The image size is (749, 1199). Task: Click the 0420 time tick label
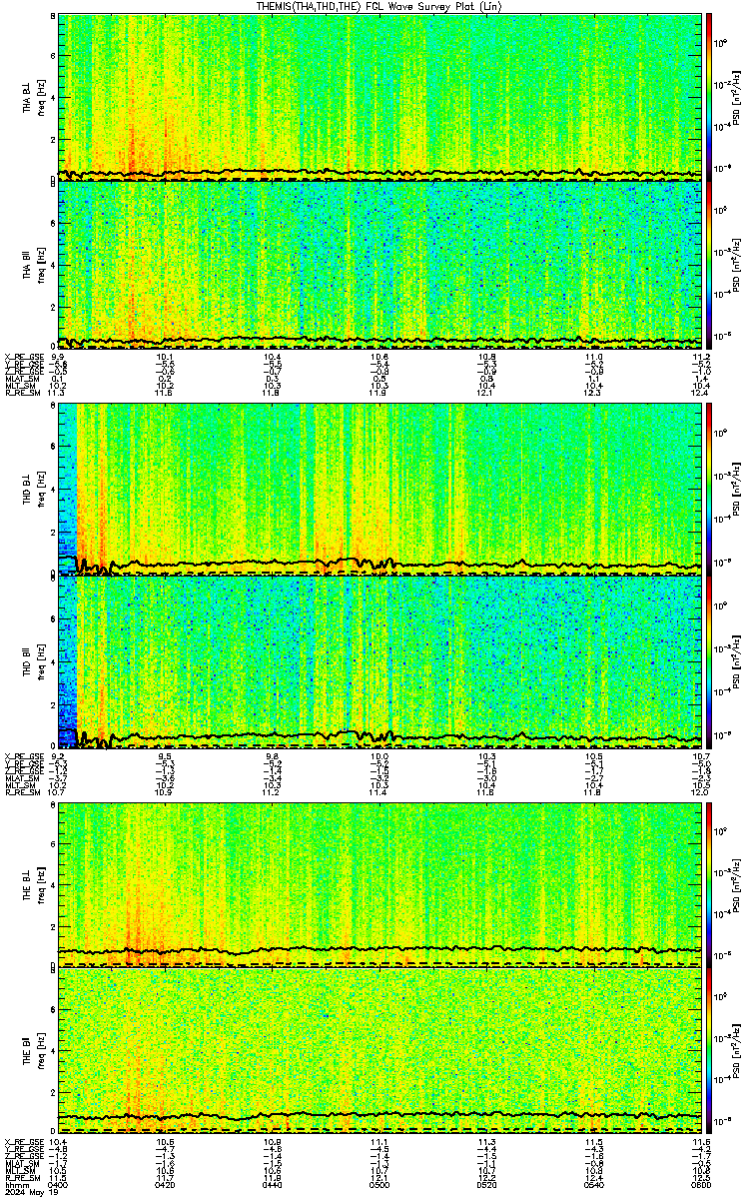(x=165, y=1184)
